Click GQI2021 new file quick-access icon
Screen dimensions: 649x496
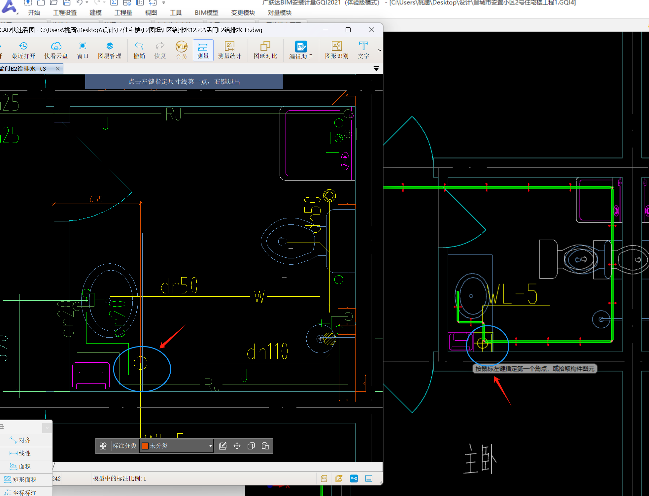(x=41, y=3)
